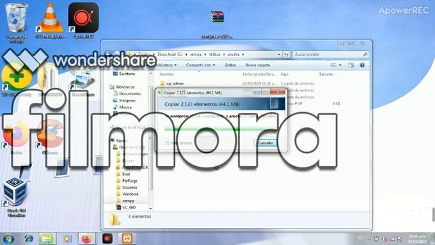Screen dimensions: 435x245
Task: Open the Oracle VM VirtualBox desktop shortcut
Action: (x=16, y=198)
